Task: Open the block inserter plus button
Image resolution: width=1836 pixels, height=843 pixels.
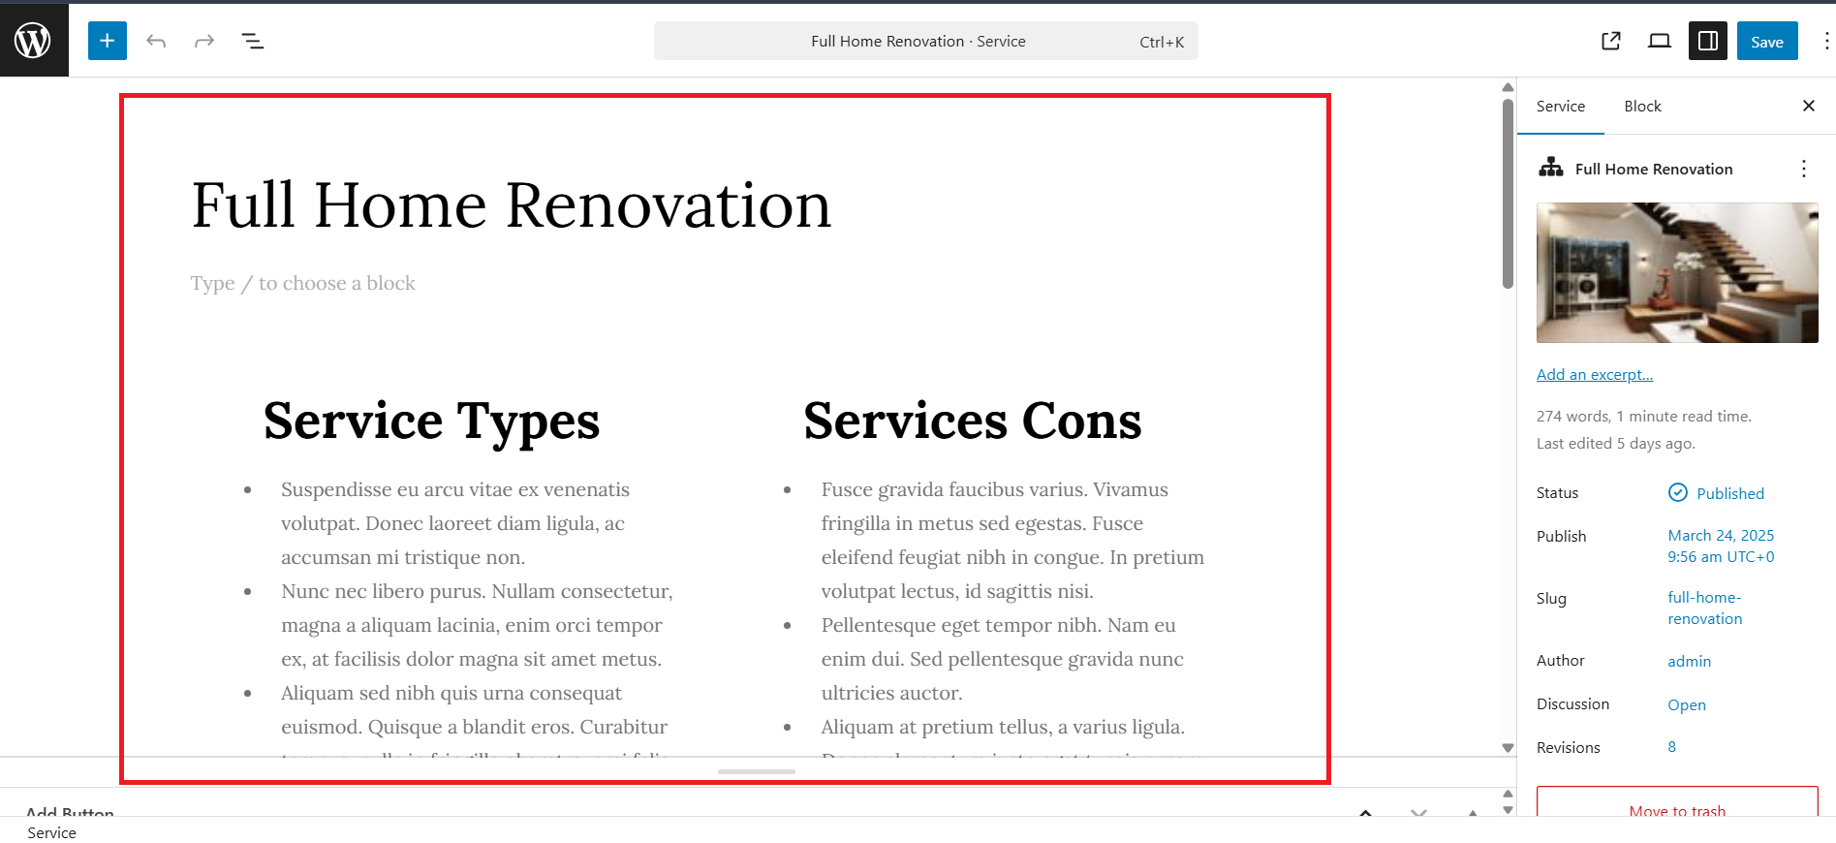Action: click(x=108, y=41)
